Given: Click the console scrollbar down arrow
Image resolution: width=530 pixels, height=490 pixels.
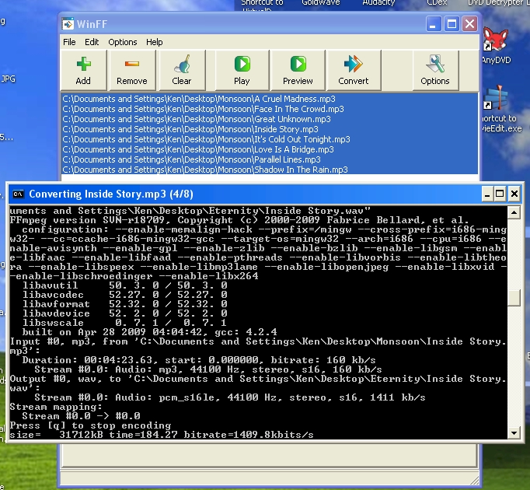Looking at the screenshot, I should pyautogui.click(x=514, y=432).
